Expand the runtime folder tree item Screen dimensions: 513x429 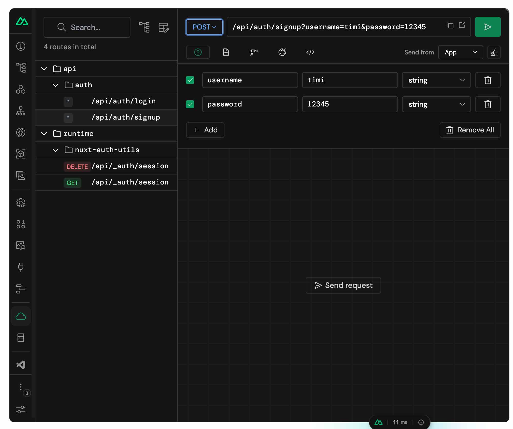44,133
